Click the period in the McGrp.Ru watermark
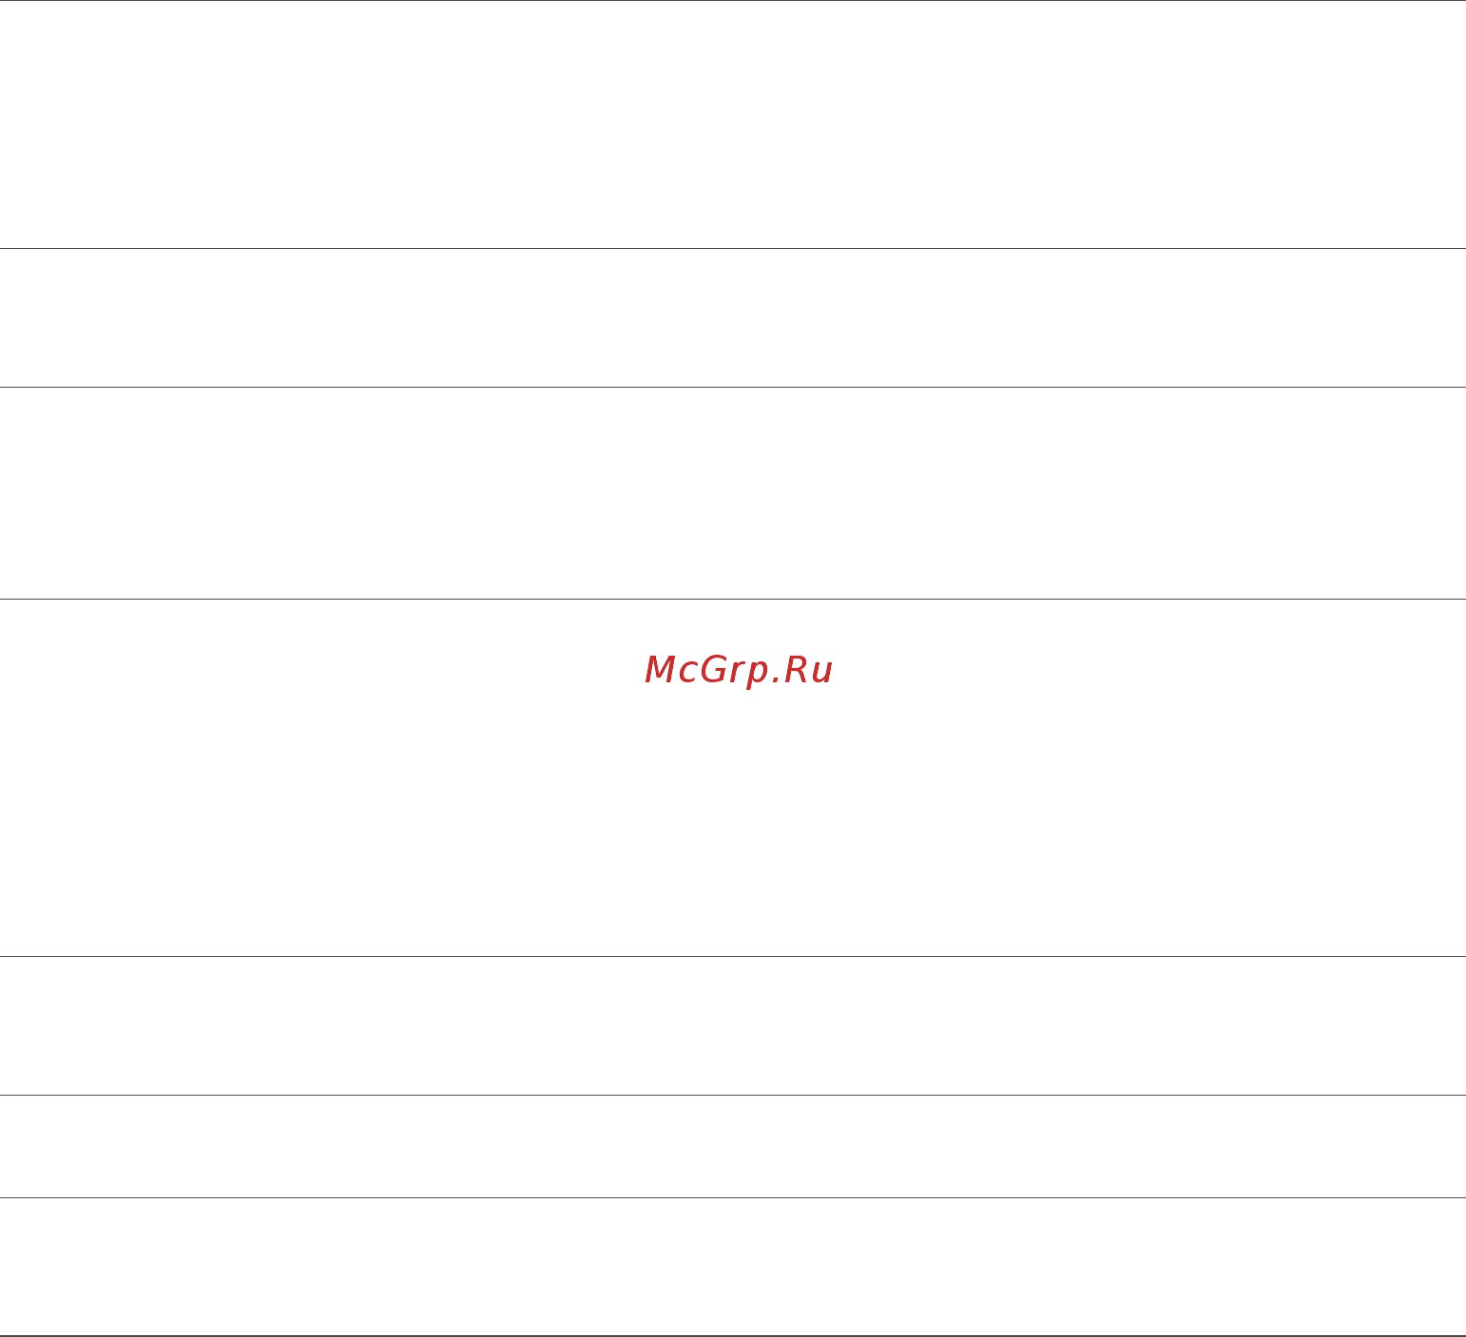1466x1337 pixels. tap(774, 680)
